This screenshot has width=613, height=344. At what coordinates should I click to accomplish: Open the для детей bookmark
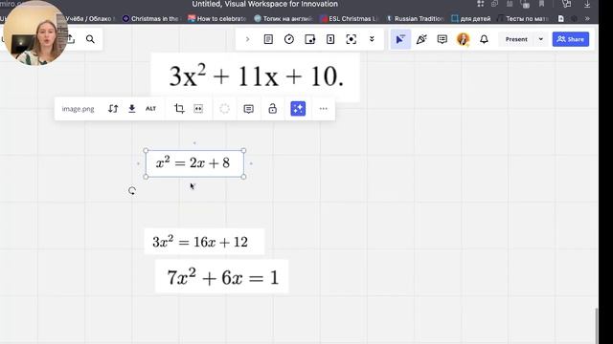(471, 18)
